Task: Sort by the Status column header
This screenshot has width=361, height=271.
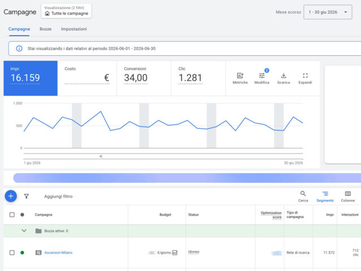Action: point(193,215)
